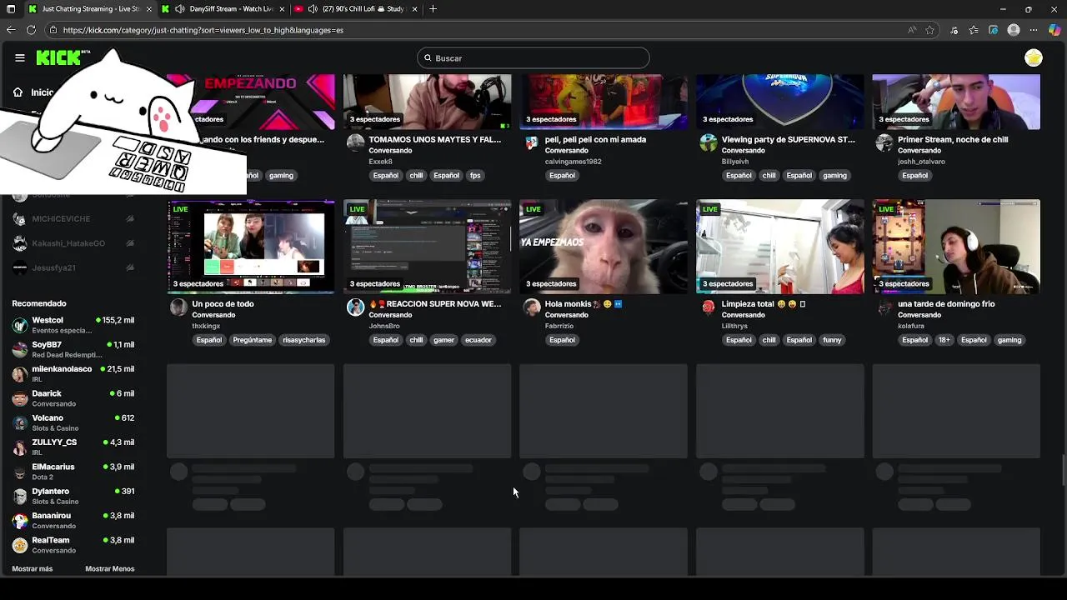Viewport: 1067px width, 600px height.
Task: Add this page to favorites star icon
Action: pyautogui.click(x=929, y=30)
